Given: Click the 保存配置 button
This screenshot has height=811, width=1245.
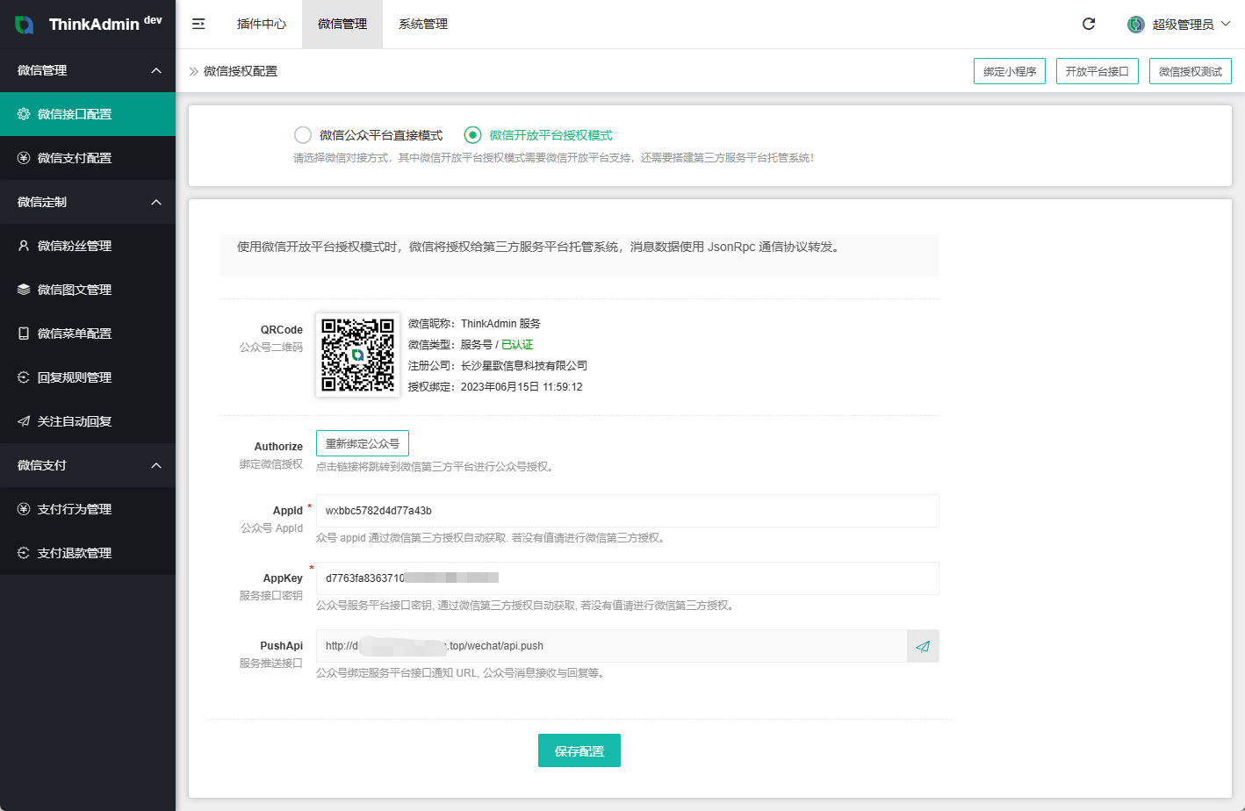Looking at the screenshot, I should tap(579, 750).
